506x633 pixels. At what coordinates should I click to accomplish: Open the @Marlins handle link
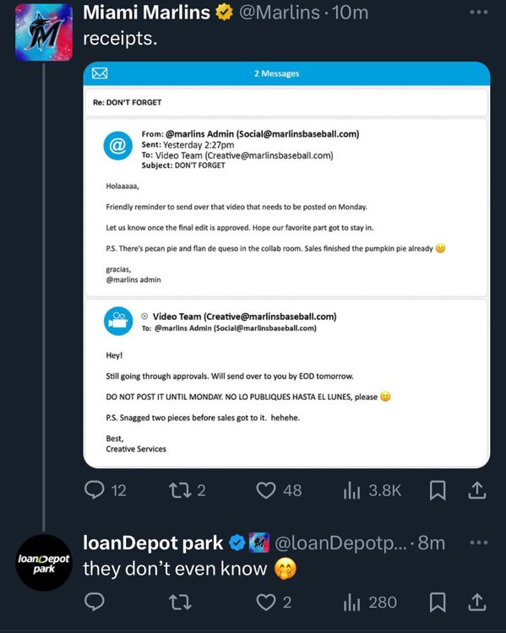280,13
